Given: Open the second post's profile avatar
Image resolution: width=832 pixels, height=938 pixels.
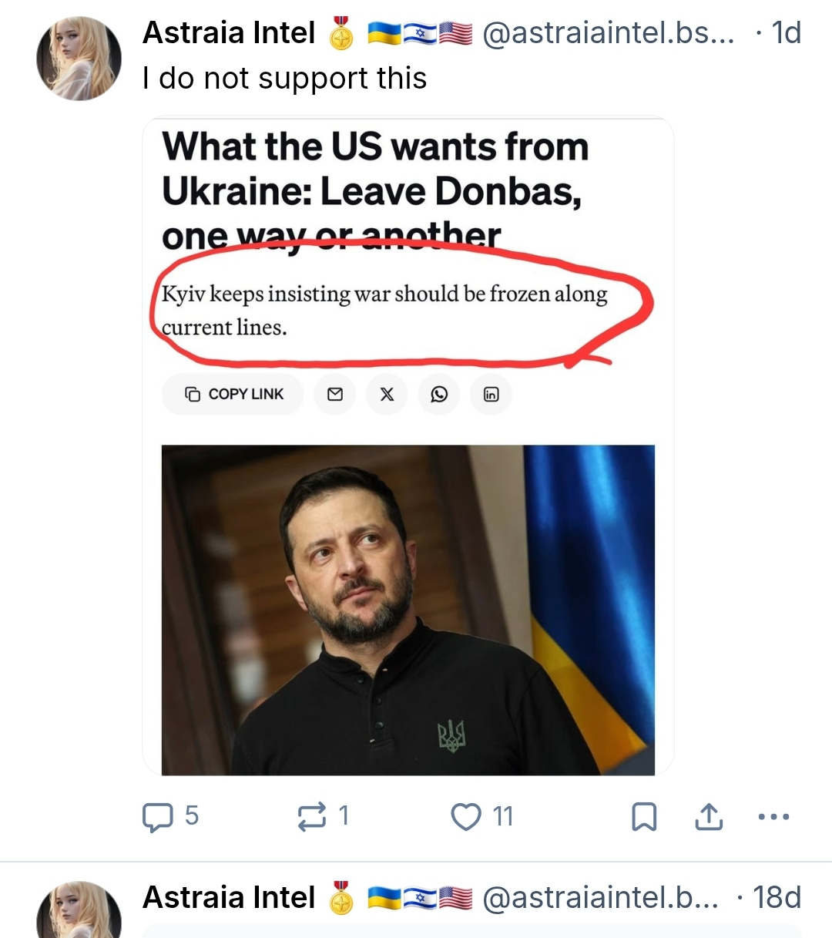Looking at the screenshot, I should pyautogui.click(x=79, y=912).
